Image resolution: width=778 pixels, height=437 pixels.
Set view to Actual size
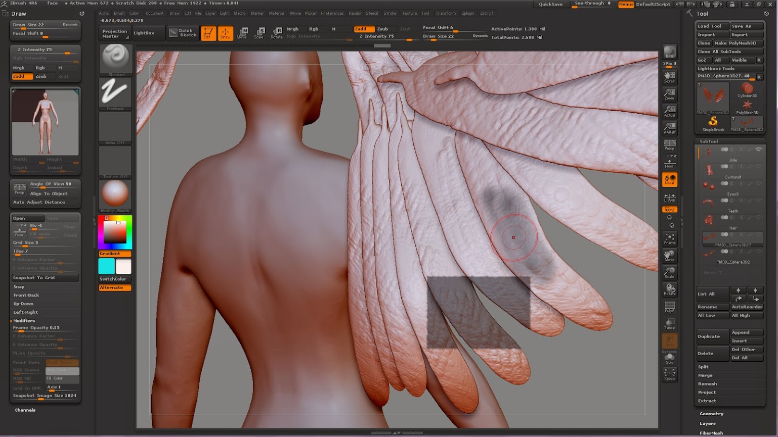coord(670,111)
